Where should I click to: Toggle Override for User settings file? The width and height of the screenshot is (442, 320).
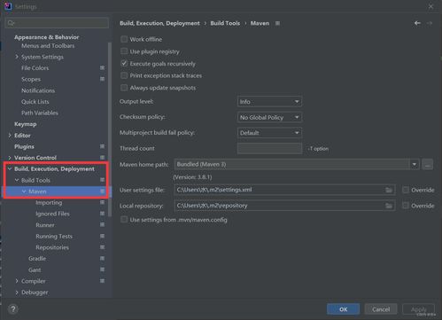406,190
